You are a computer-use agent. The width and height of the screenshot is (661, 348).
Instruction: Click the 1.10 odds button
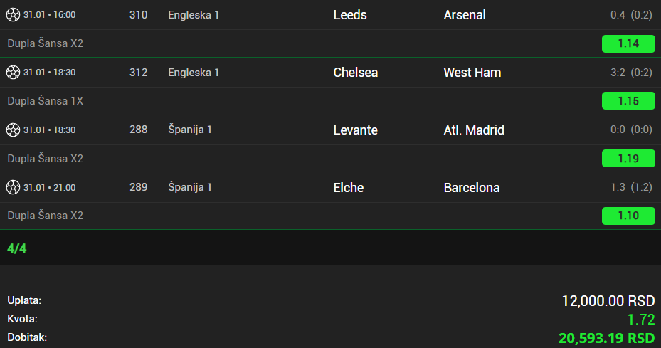pos(628,216)
